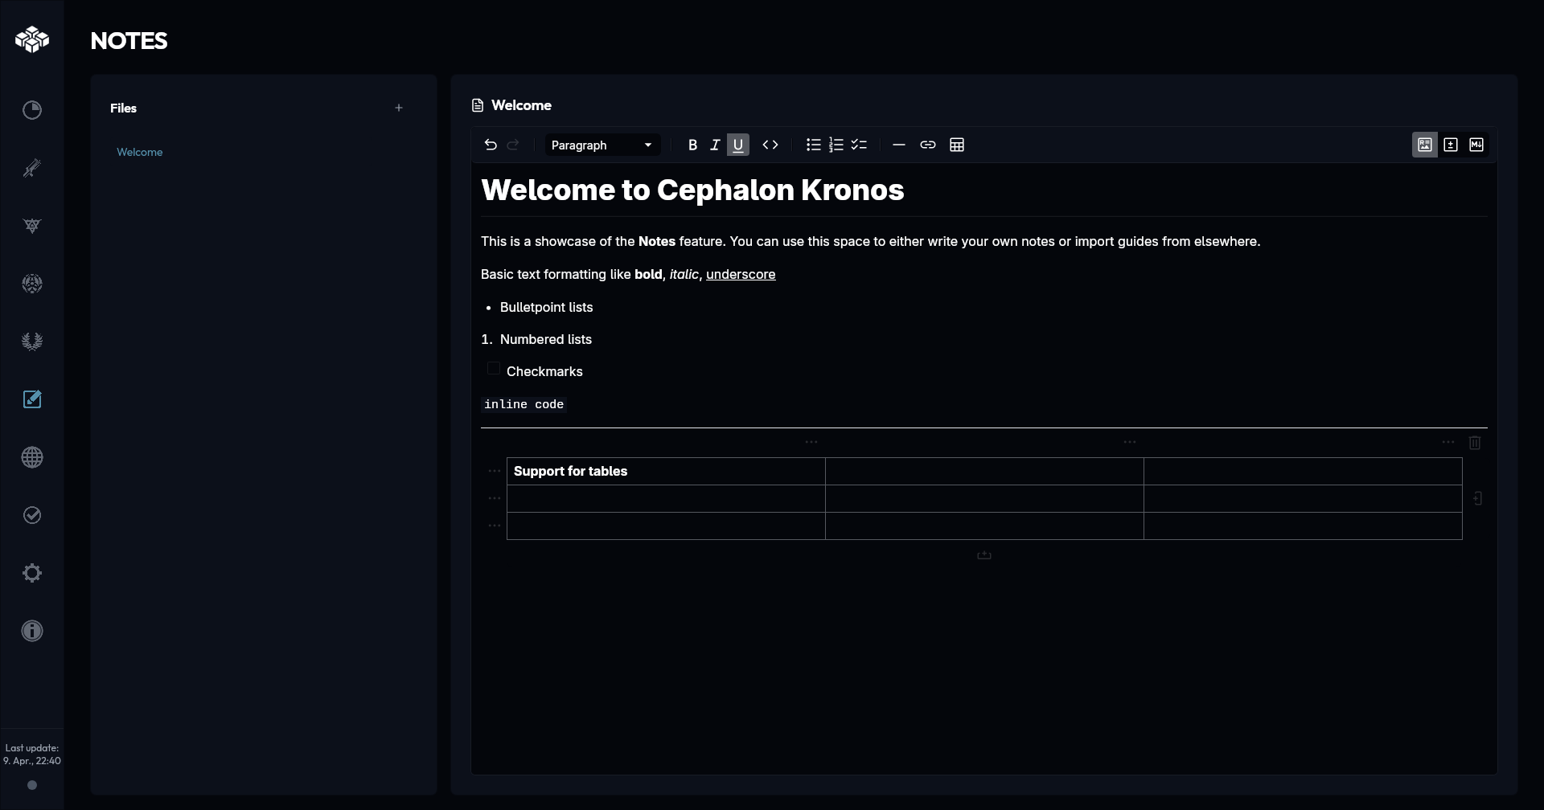Select the Welcome file in Files list
1544x810 pixels.
click(140, 152)
